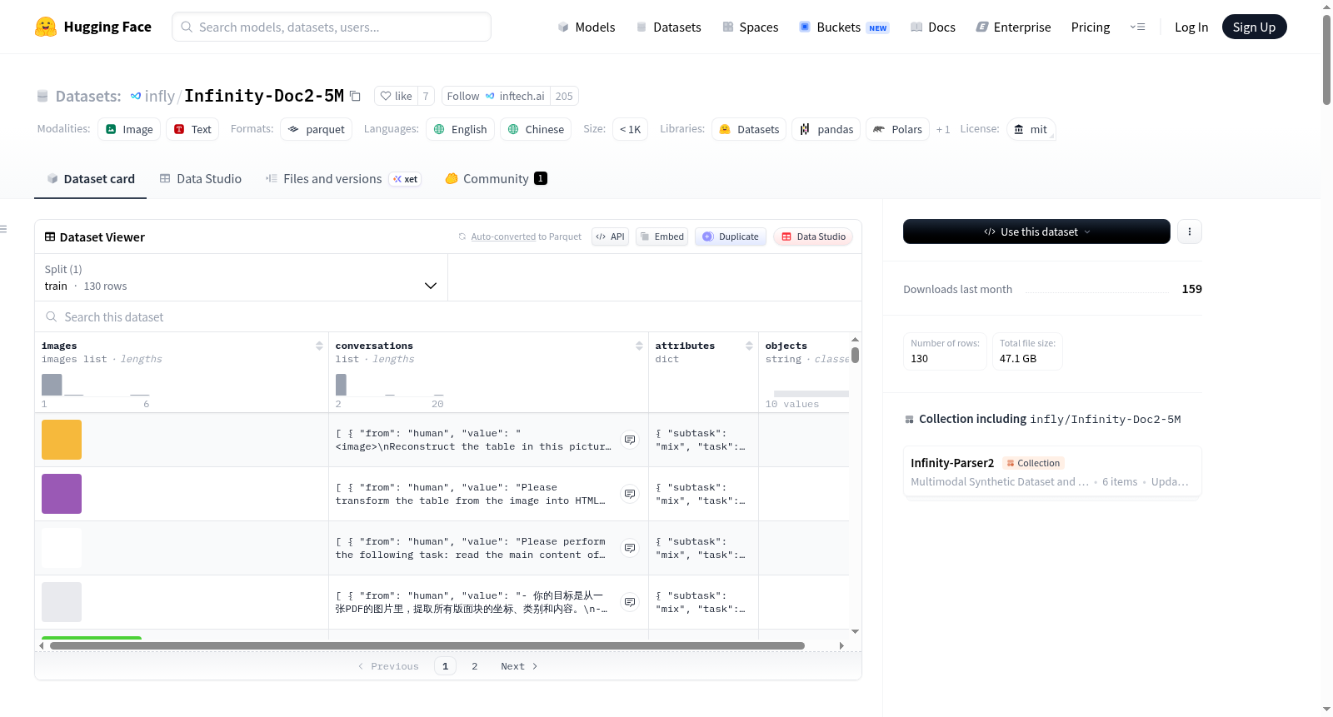Click the orange image thumbnail in first row
The width and height of the screenshot is (1333, 717).
point(62,440)
